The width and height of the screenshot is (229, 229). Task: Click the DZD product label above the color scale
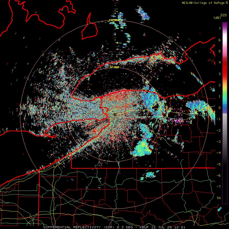coord(223,15)
